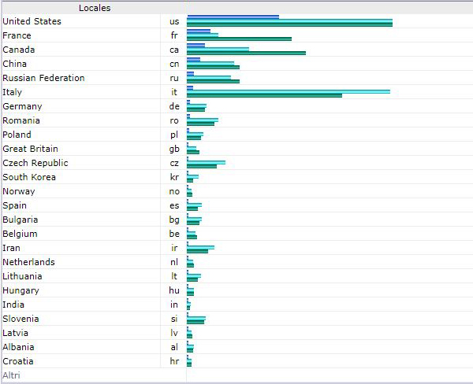Select the United States row
Image resolution: width=473 pixels, height=384 pixels.
(x=236, y=21)
